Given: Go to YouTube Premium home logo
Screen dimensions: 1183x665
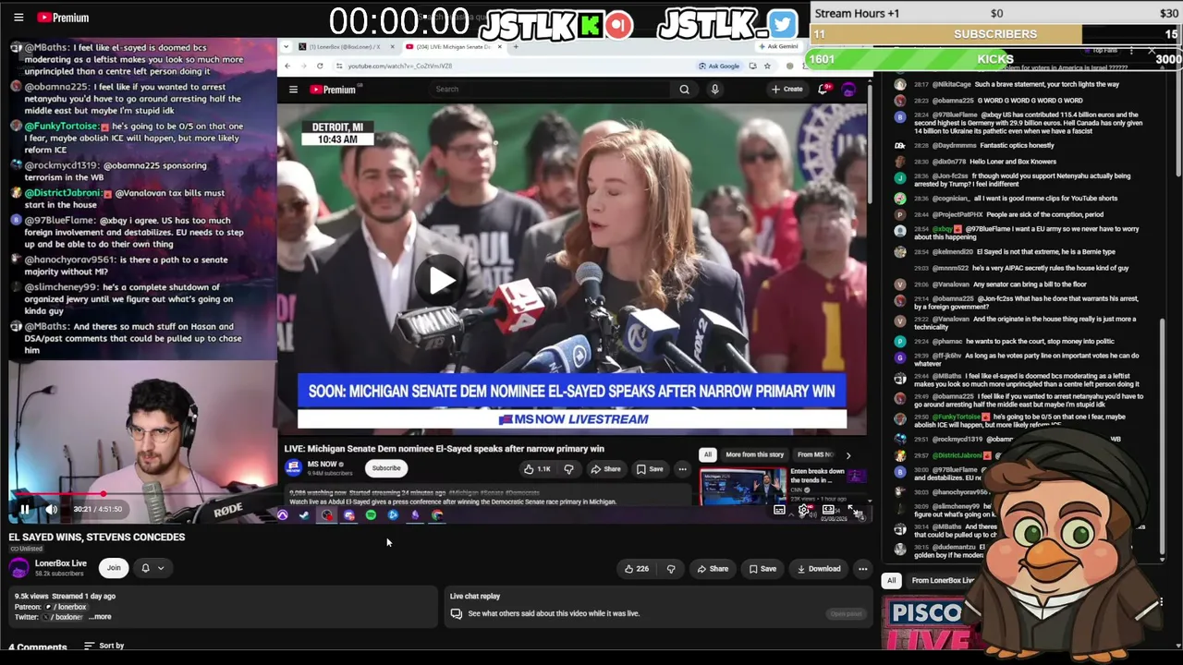Looking at the screenshot, I should [x=63, y=17].
